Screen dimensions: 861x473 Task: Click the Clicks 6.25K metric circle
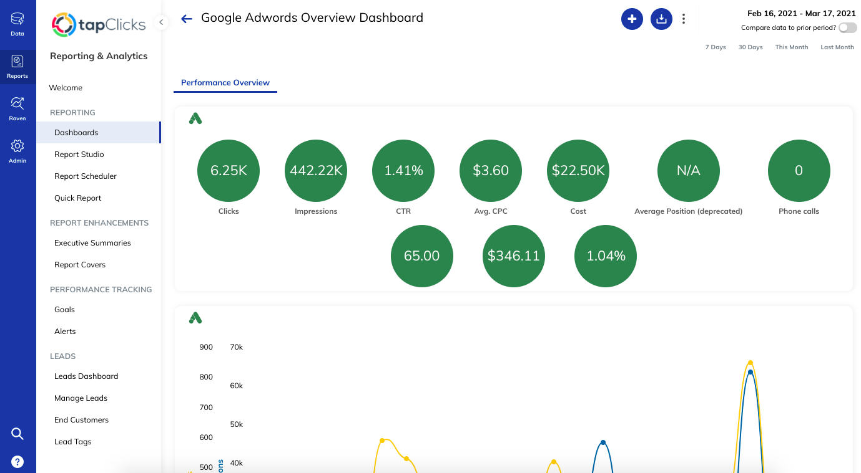(x=229, y=171)
